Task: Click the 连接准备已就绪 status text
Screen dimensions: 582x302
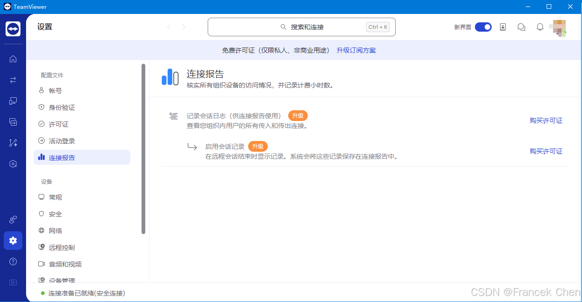Action: tap(87, 293)
